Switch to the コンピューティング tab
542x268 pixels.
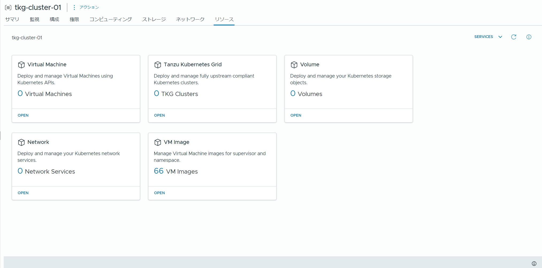click(110, 19)
